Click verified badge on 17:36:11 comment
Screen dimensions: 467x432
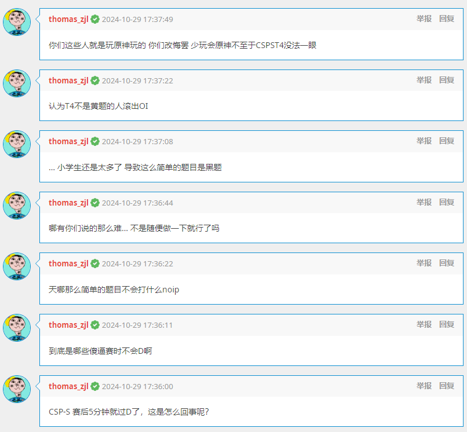coord(95,325)
